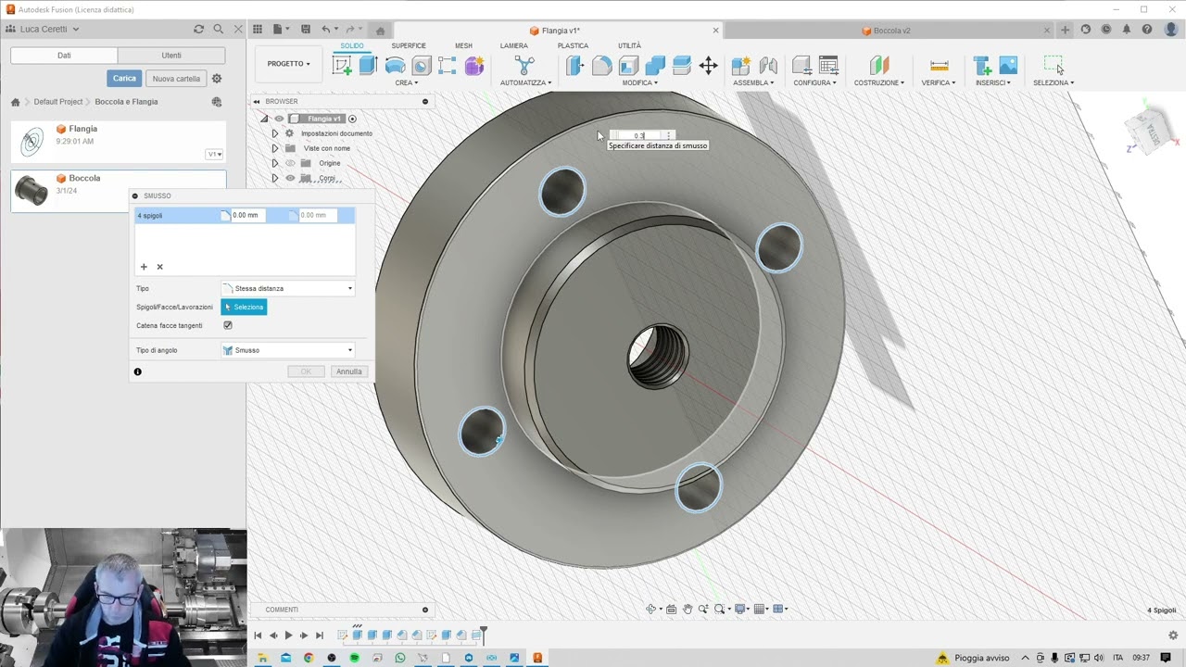Viewport: 1186px width, 667px height.
Task: Click the Insert image icon
Action: pyautogui.click(x=1008, y=65)
